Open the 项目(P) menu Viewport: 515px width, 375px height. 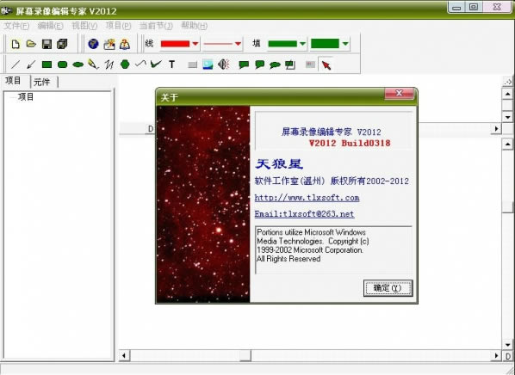(118, 26)
